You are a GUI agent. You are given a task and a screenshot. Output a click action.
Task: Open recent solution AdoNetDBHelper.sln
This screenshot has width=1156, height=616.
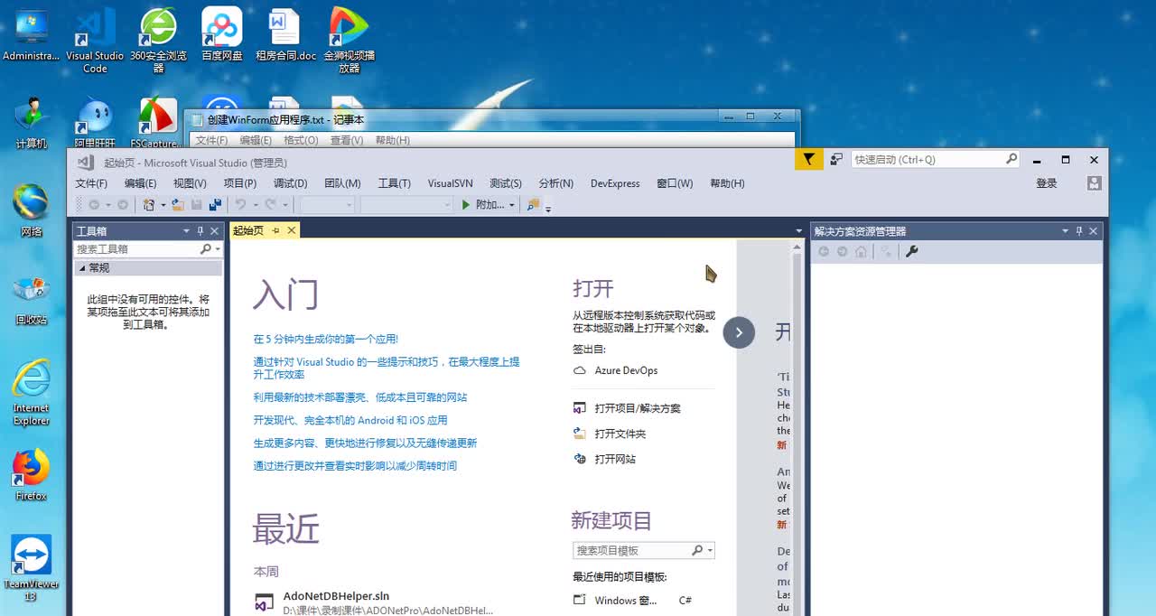(336, 596)
